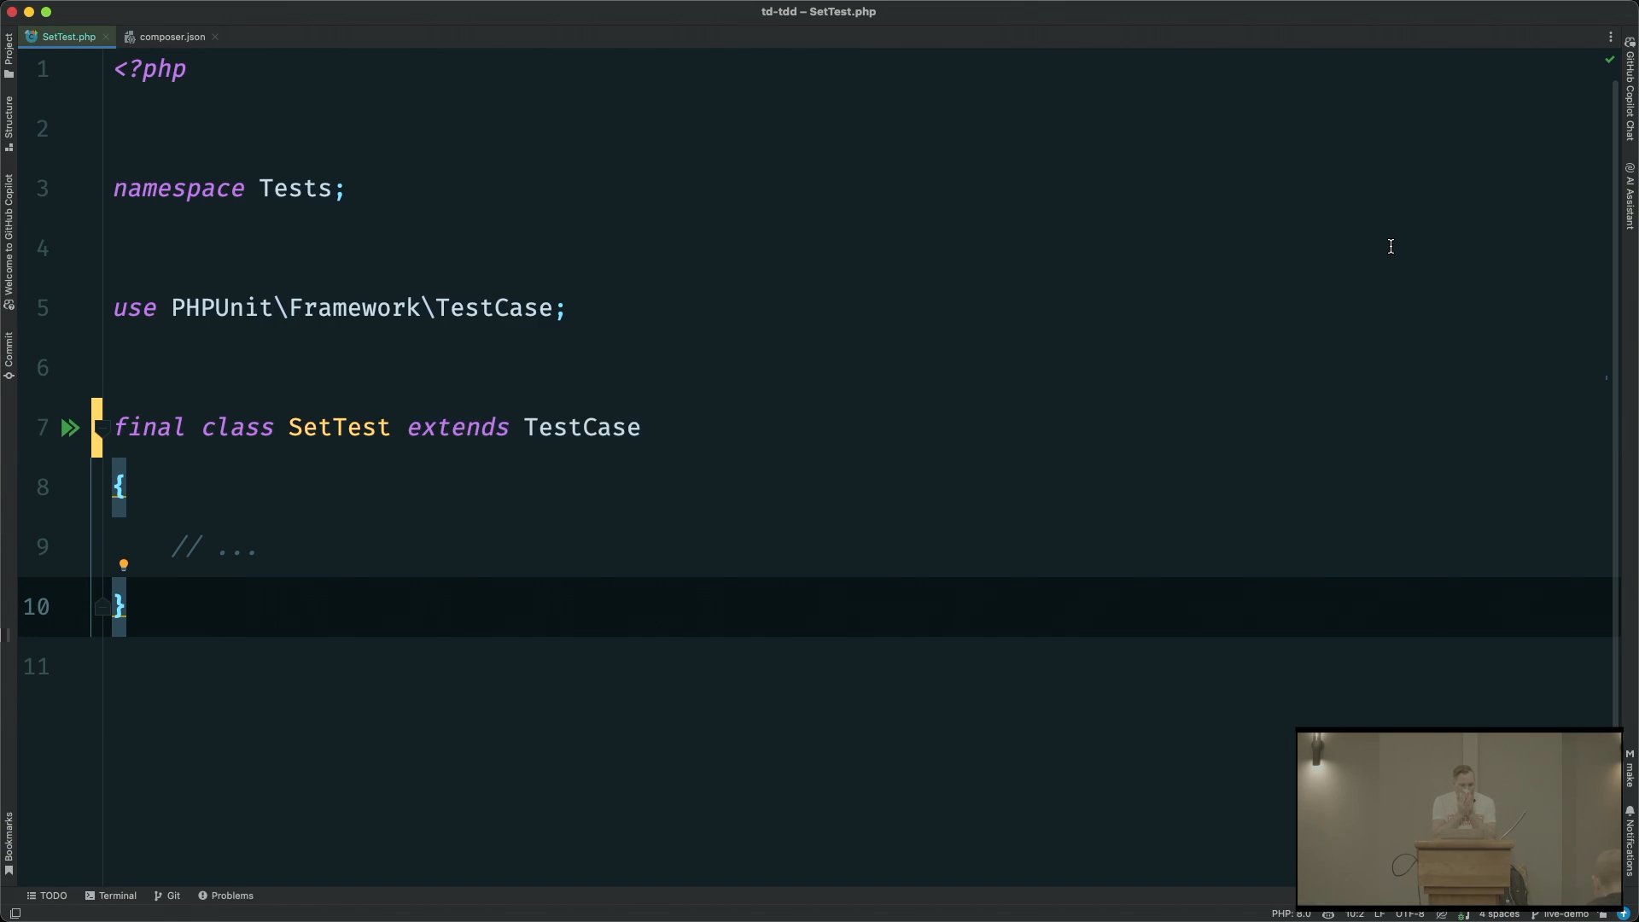The width and height of the screenshot is (1639, 922).
Task: Close the SetTest.php editor tab
Action: click(106, 37)
